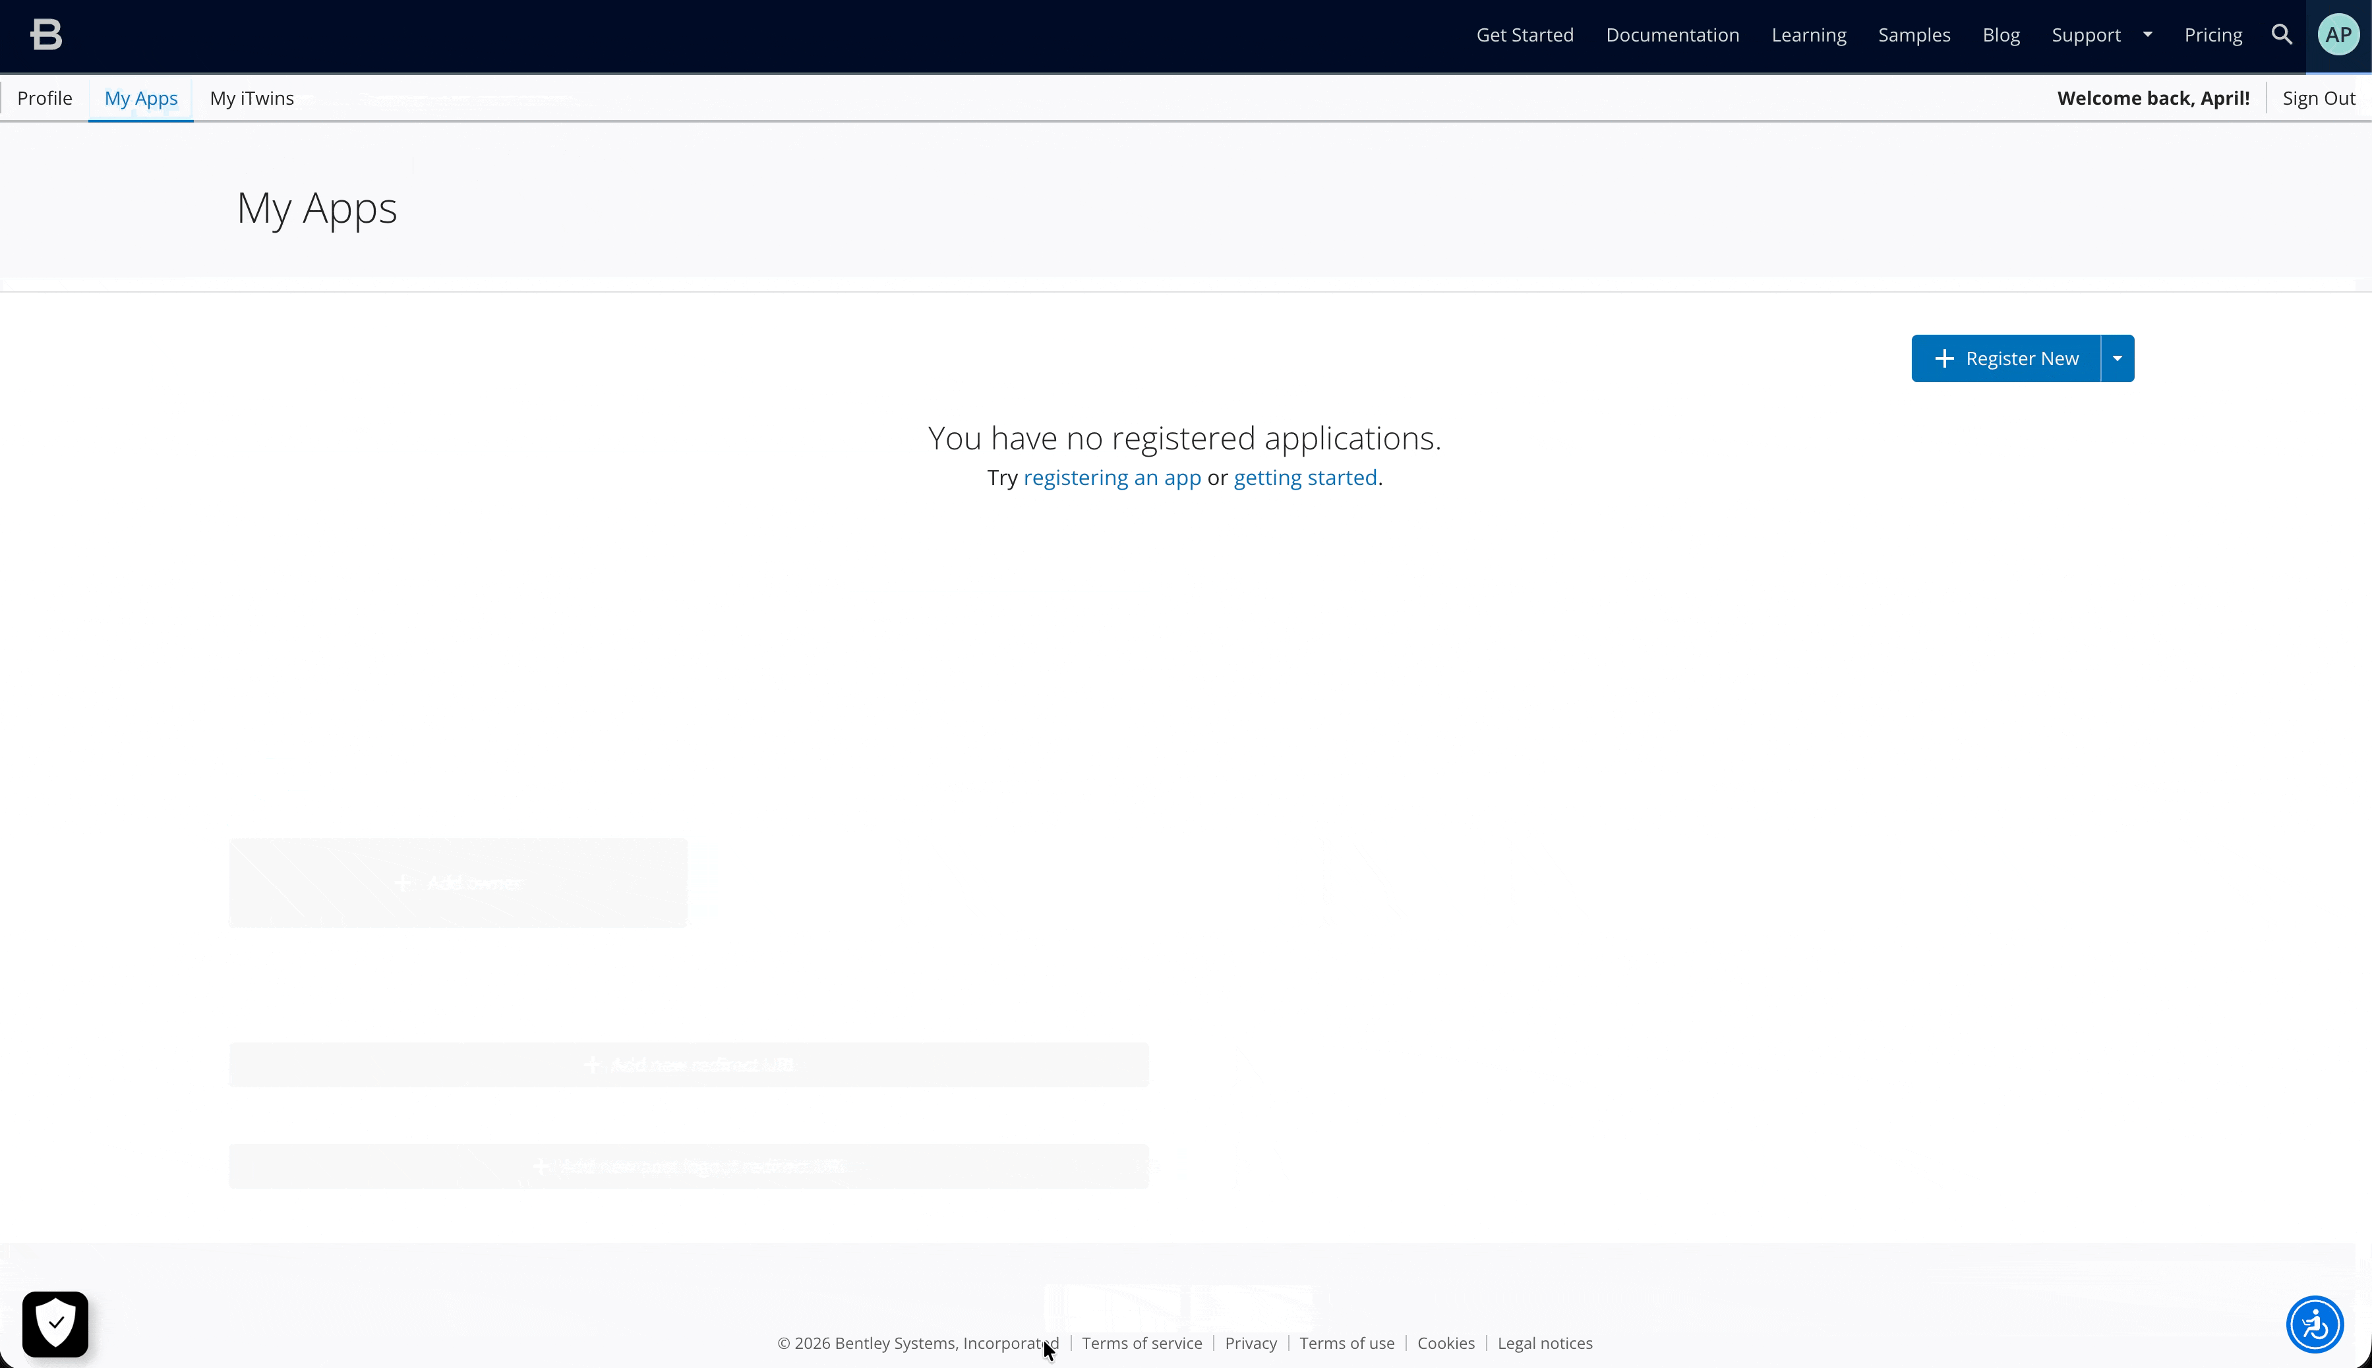Viewport: 2372px width, 1368px height.
Task: Click the Cookies footer link
Action: tap(1445, 1343)
